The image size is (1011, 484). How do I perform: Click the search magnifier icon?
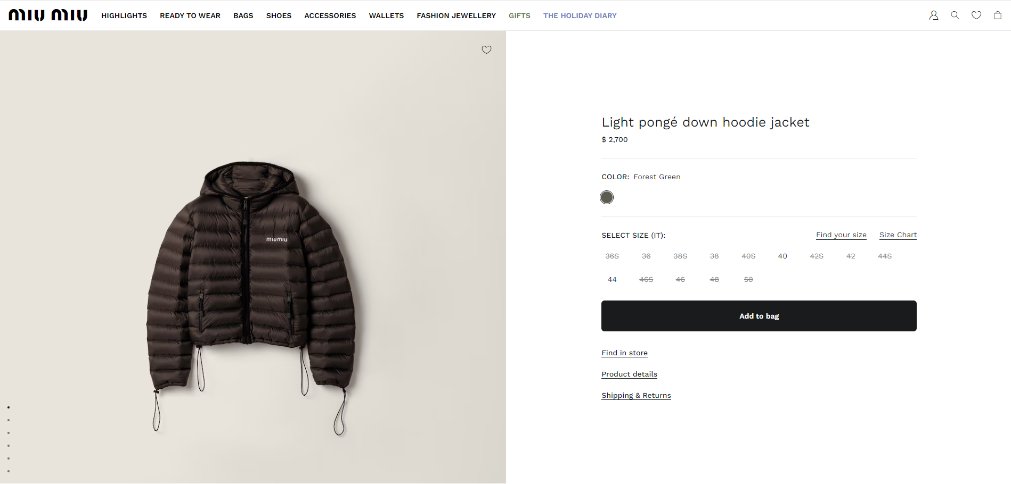pyautogui.click(x=955, y=15)
